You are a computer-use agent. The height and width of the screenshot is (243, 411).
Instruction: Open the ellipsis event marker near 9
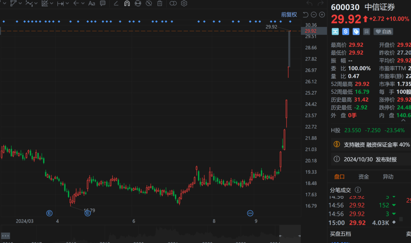(250, 213)
